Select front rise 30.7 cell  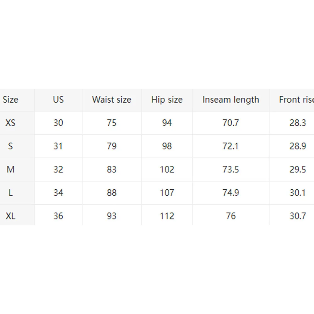pyautogui.click(x=297, y=216)
